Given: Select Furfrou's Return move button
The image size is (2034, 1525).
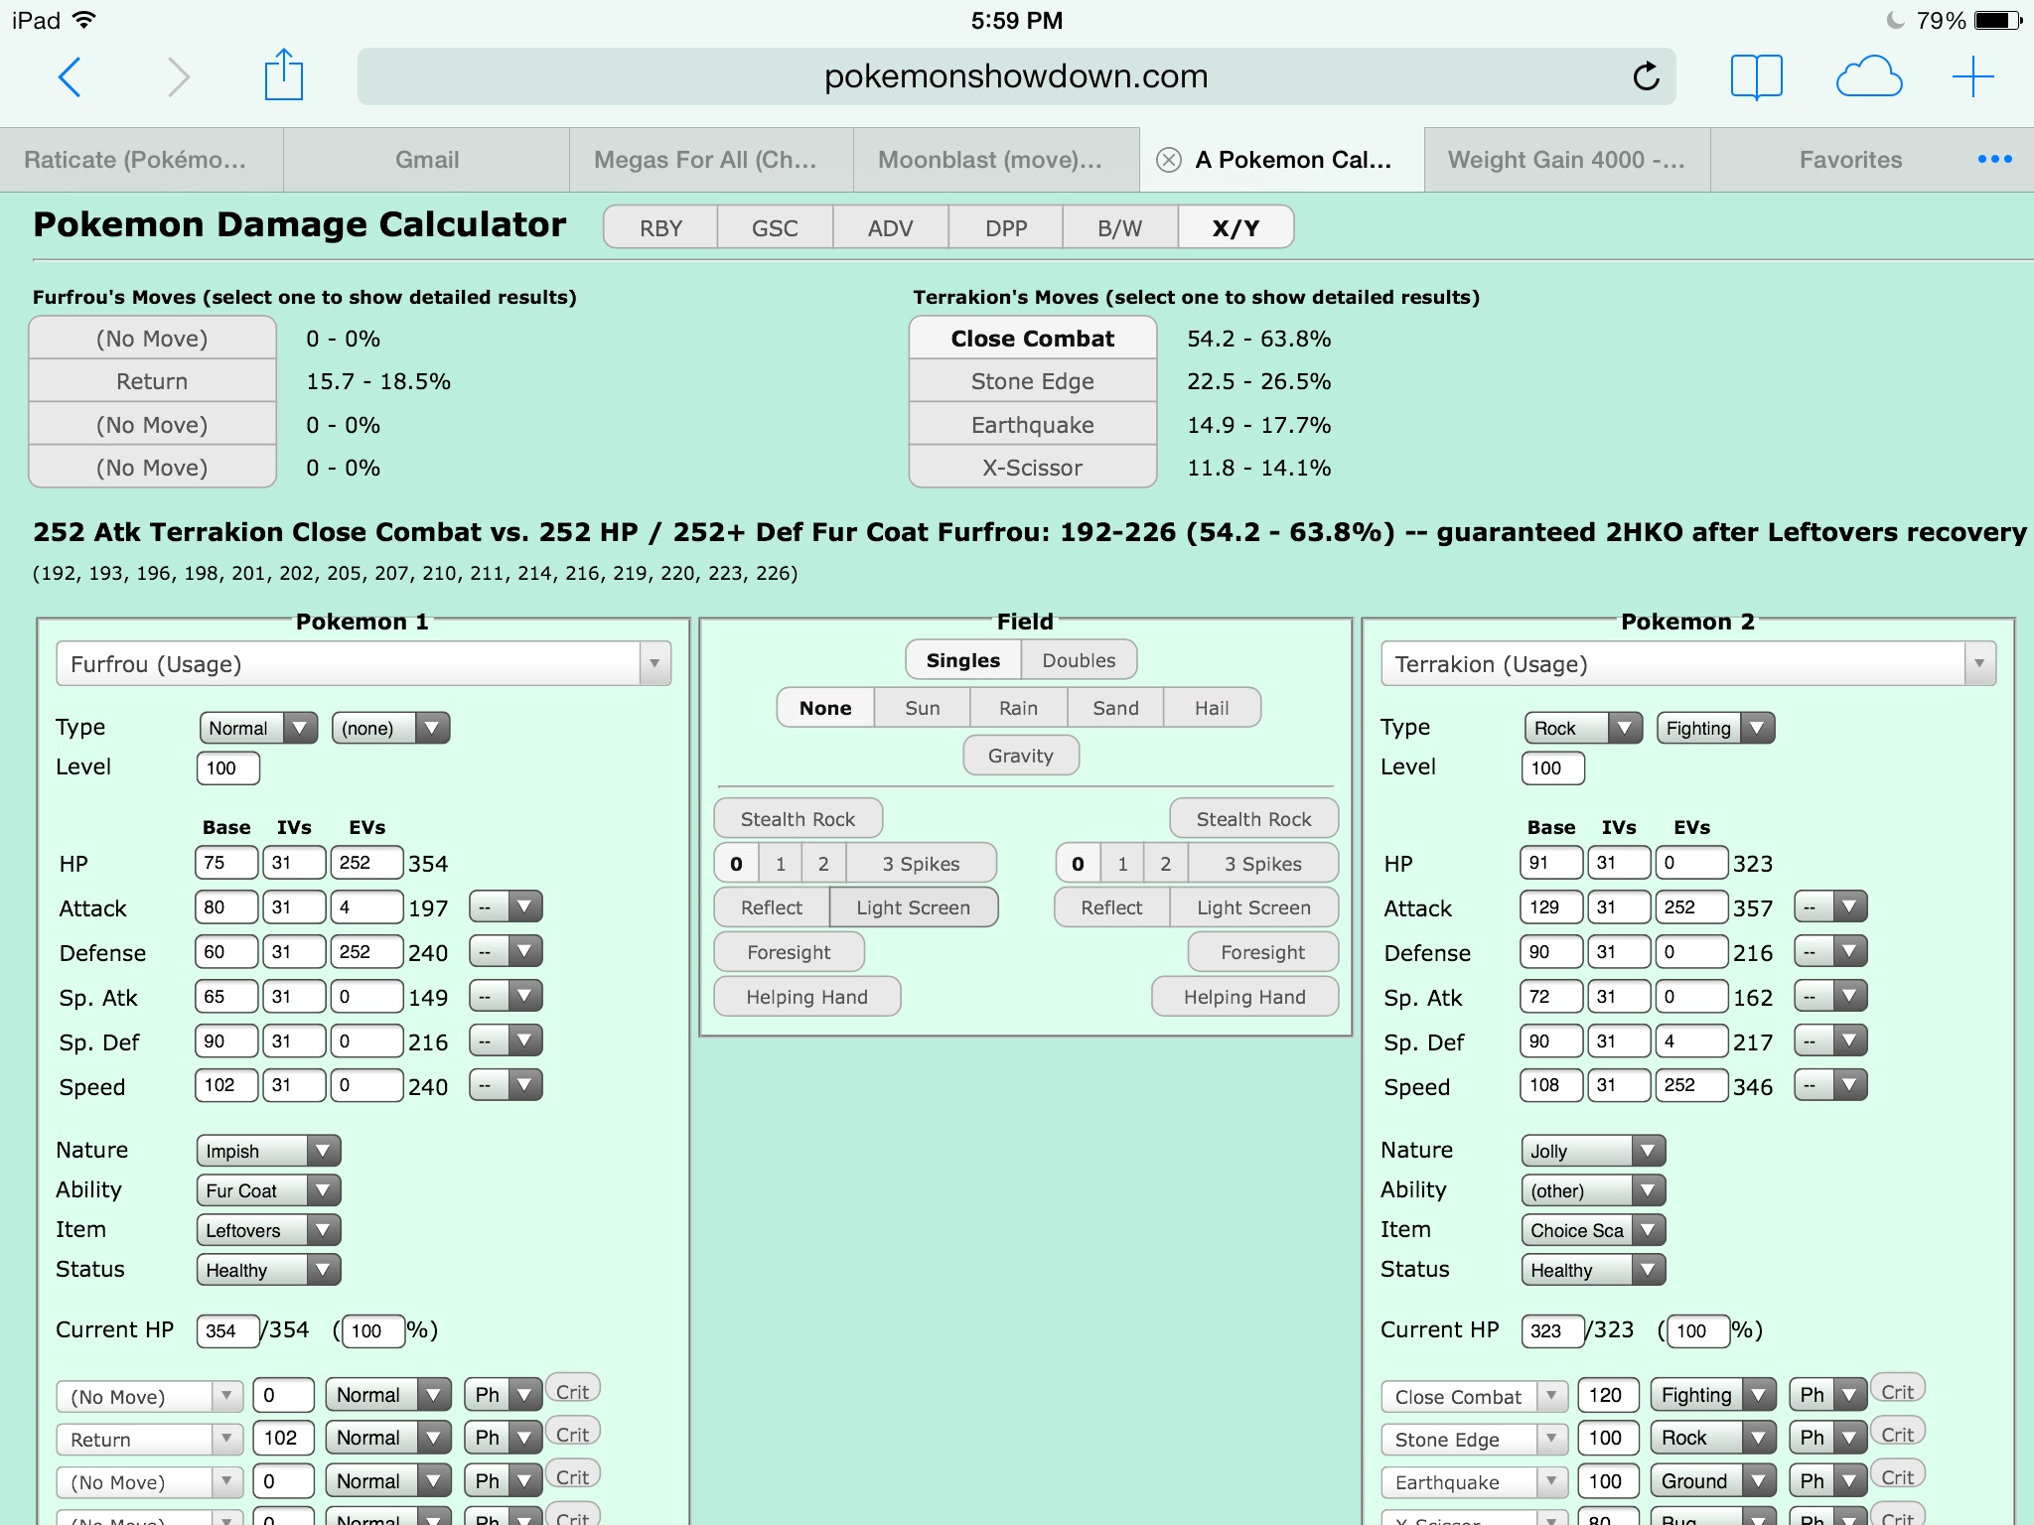Looking at the screenshot, I should coord(152,381).
